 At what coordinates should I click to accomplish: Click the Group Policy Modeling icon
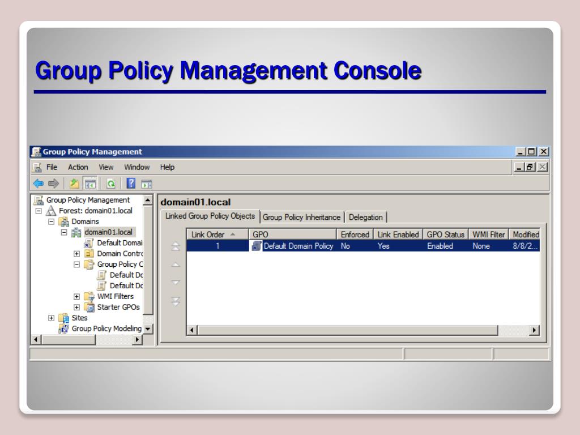coord(64,329)
